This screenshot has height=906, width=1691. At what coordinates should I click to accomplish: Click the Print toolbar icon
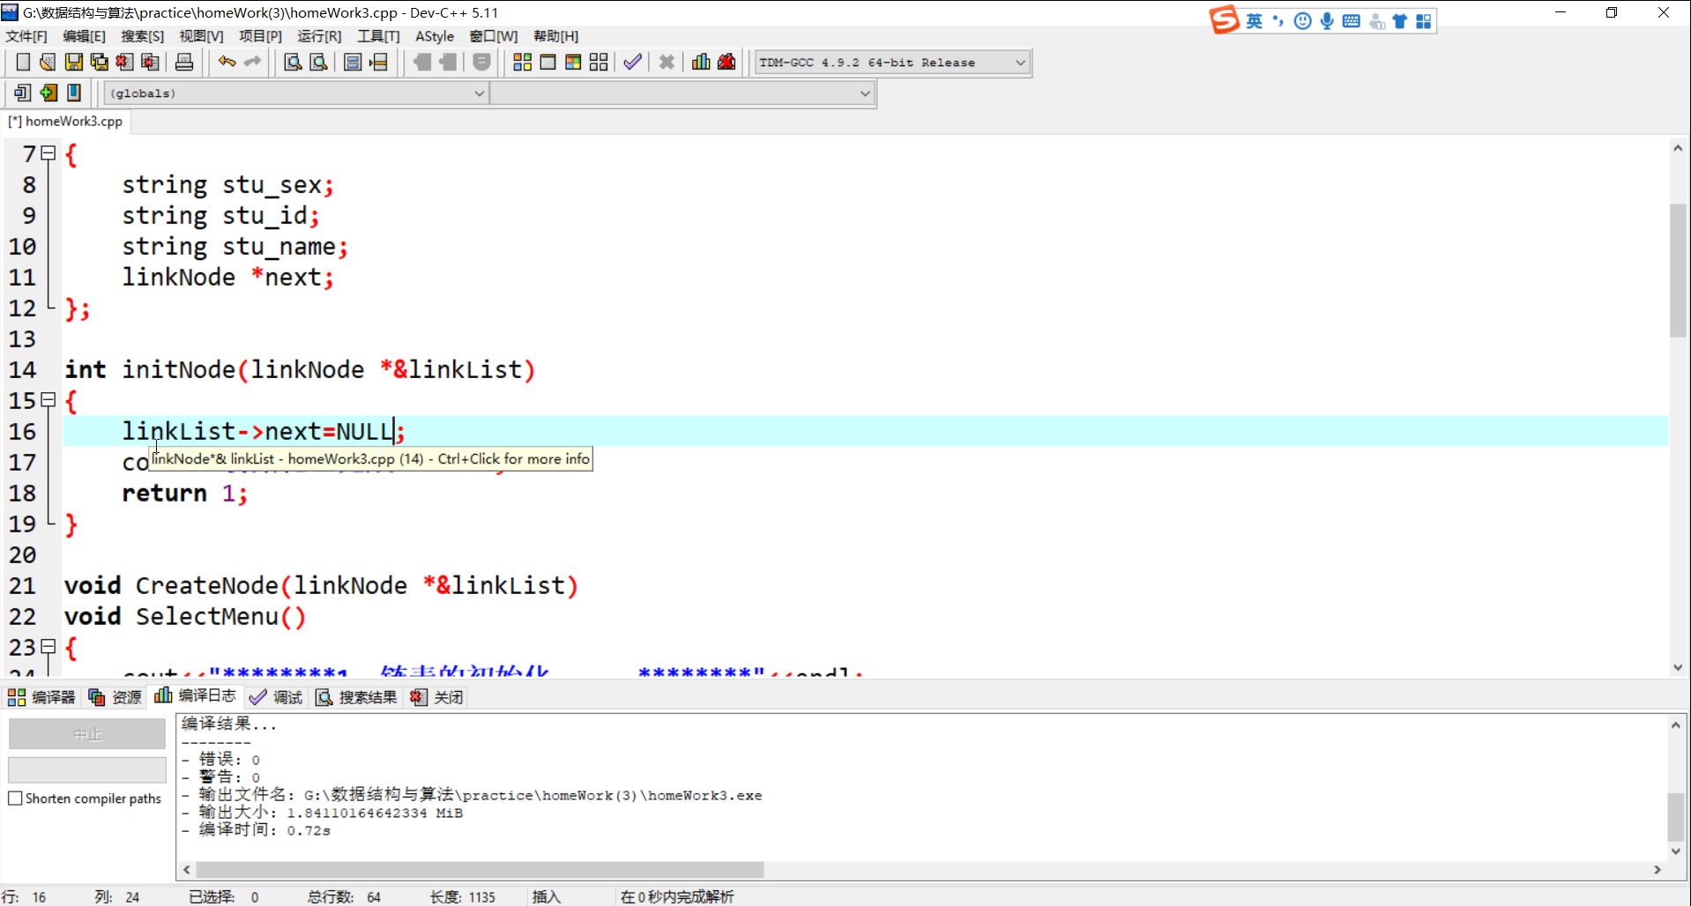click(183, 62)
